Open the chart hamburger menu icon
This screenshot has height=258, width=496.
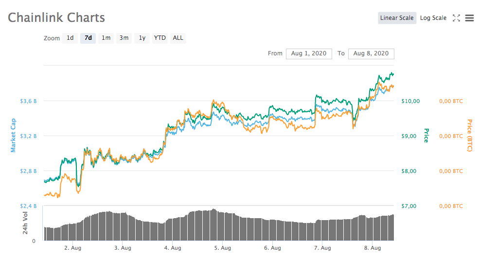(469, 18)
